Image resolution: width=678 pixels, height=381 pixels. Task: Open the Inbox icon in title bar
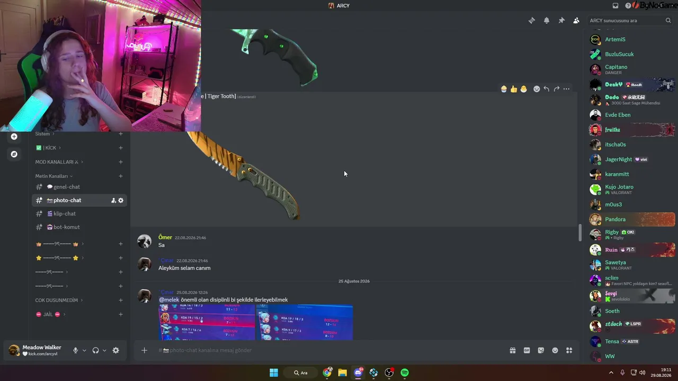[x=615, y=6]
